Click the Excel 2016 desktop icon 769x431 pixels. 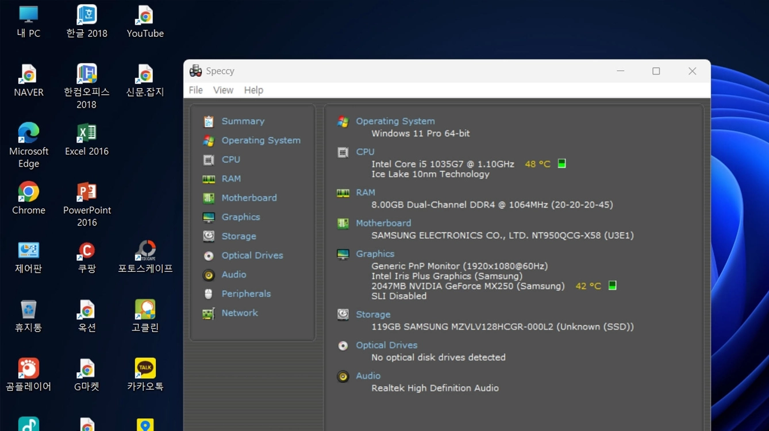(x=87, y=140)
